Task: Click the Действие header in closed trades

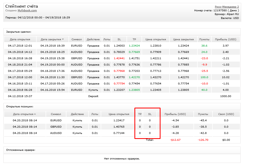Action: [93, 39]
